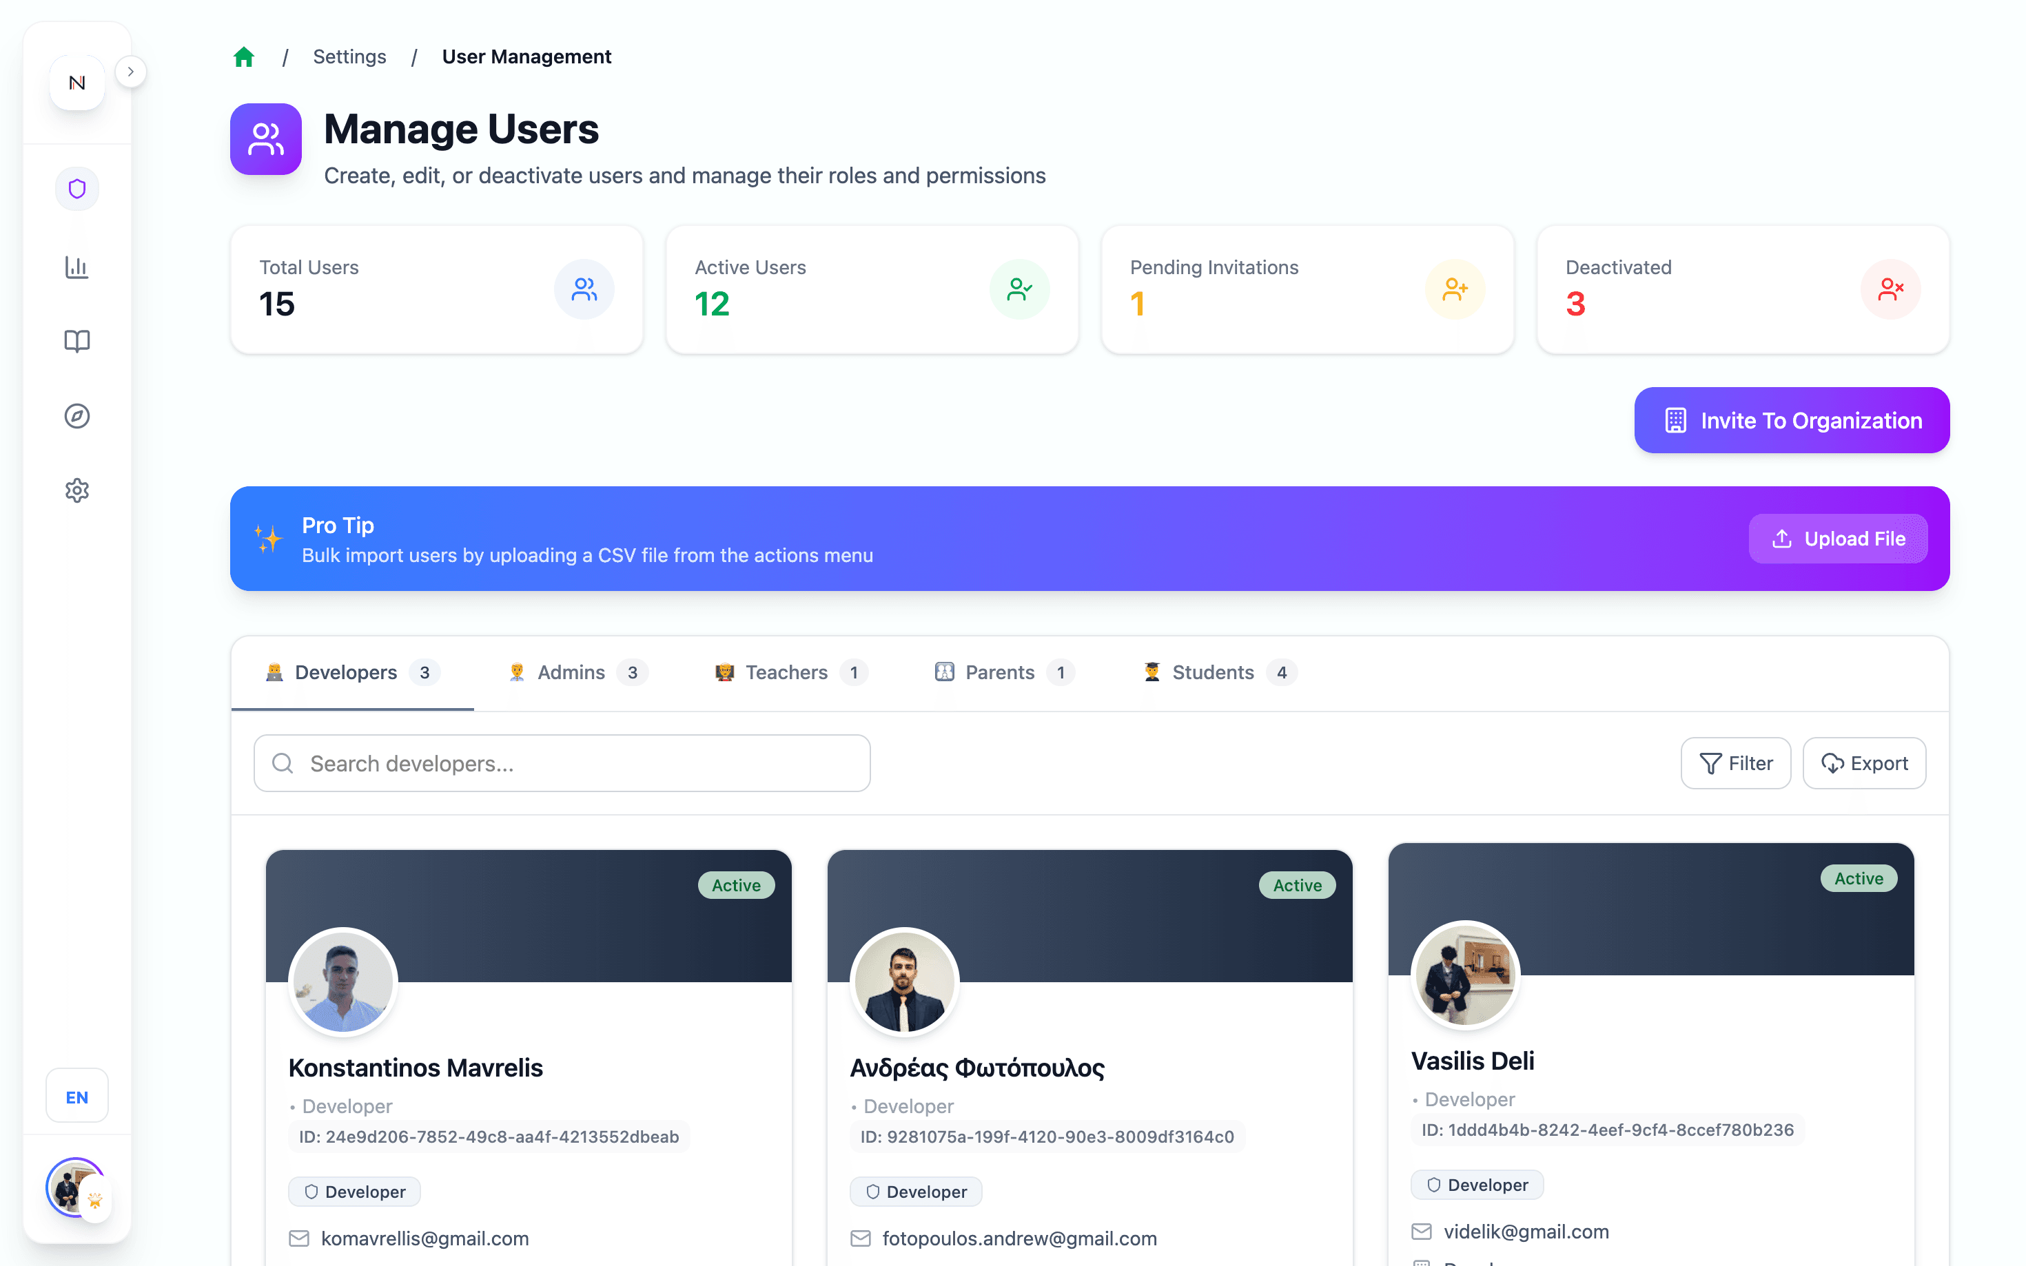Focus the Search developers input field
2026x1266 pixels.
(x=562, y=764)
